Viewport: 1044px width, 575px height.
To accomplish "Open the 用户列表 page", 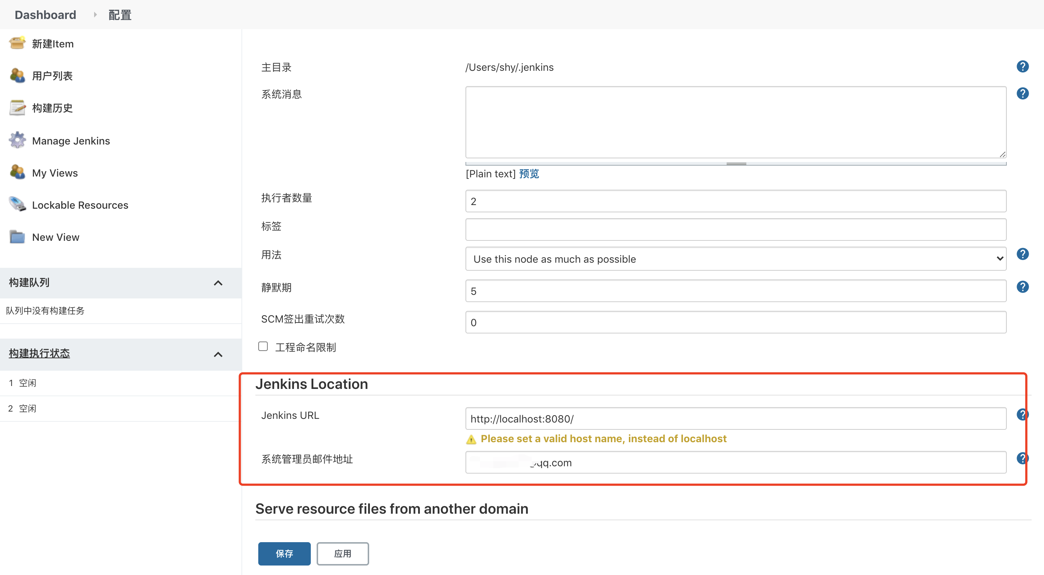I will (52, 76).
